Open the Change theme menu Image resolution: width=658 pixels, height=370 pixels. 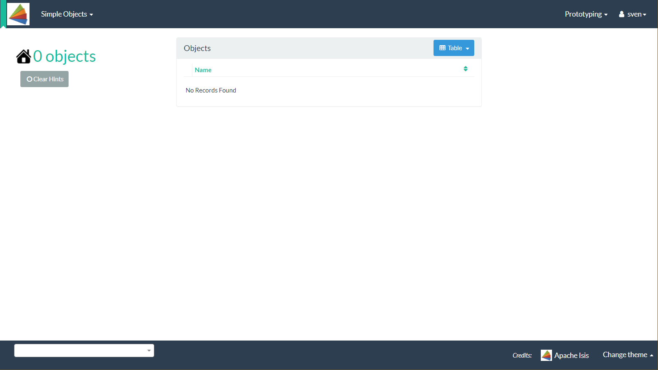point(628,355)
